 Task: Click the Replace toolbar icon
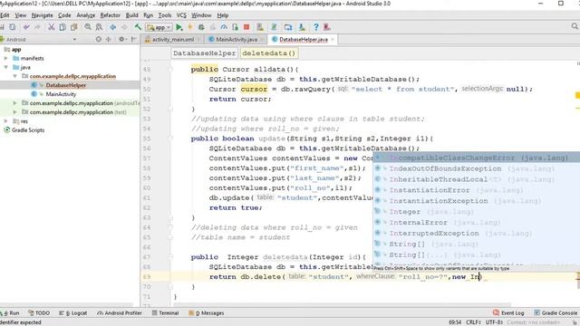(x=99, y=27)
